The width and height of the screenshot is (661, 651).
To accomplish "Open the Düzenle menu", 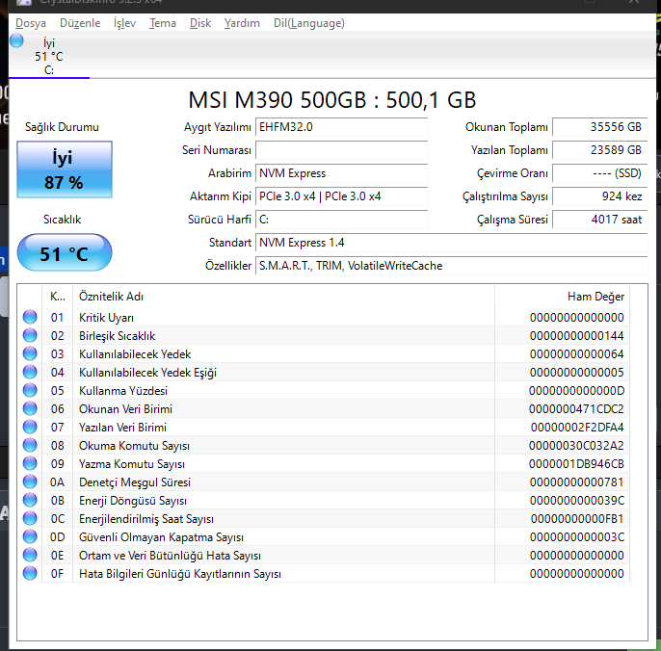I will click(80, 23).
